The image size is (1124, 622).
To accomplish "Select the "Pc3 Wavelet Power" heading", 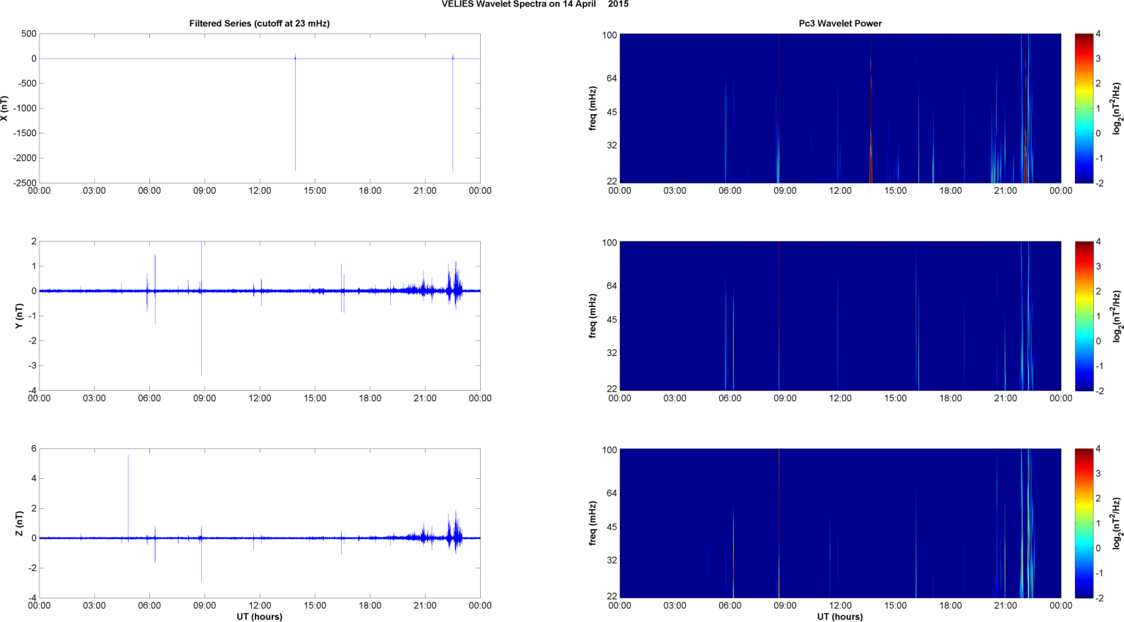I will 840,23.
